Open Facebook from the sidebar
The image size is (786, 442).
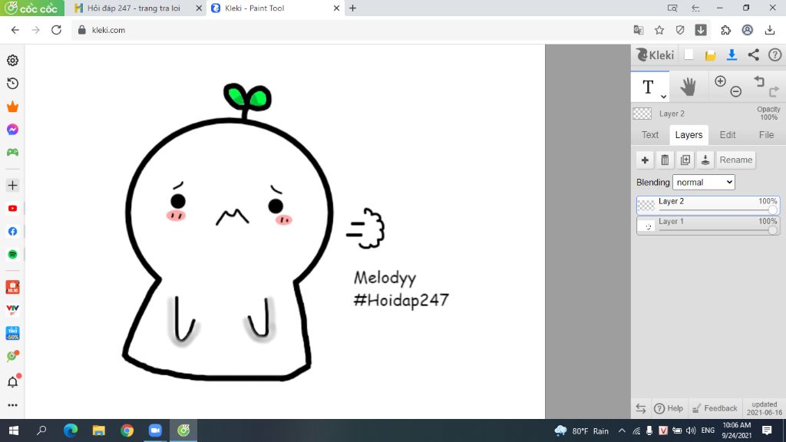tap(12, 232)
